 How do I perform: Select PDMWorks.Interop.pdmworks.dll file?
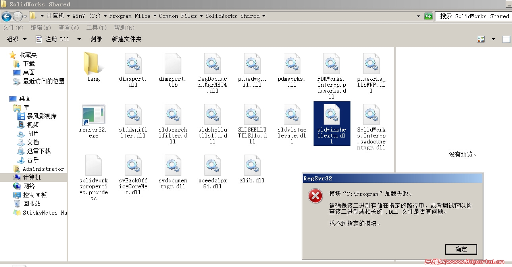[332, 75]
